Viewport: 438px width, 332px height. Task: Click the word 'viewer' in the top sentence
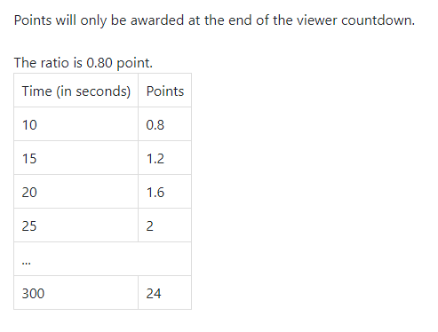[x=317, y=20]
